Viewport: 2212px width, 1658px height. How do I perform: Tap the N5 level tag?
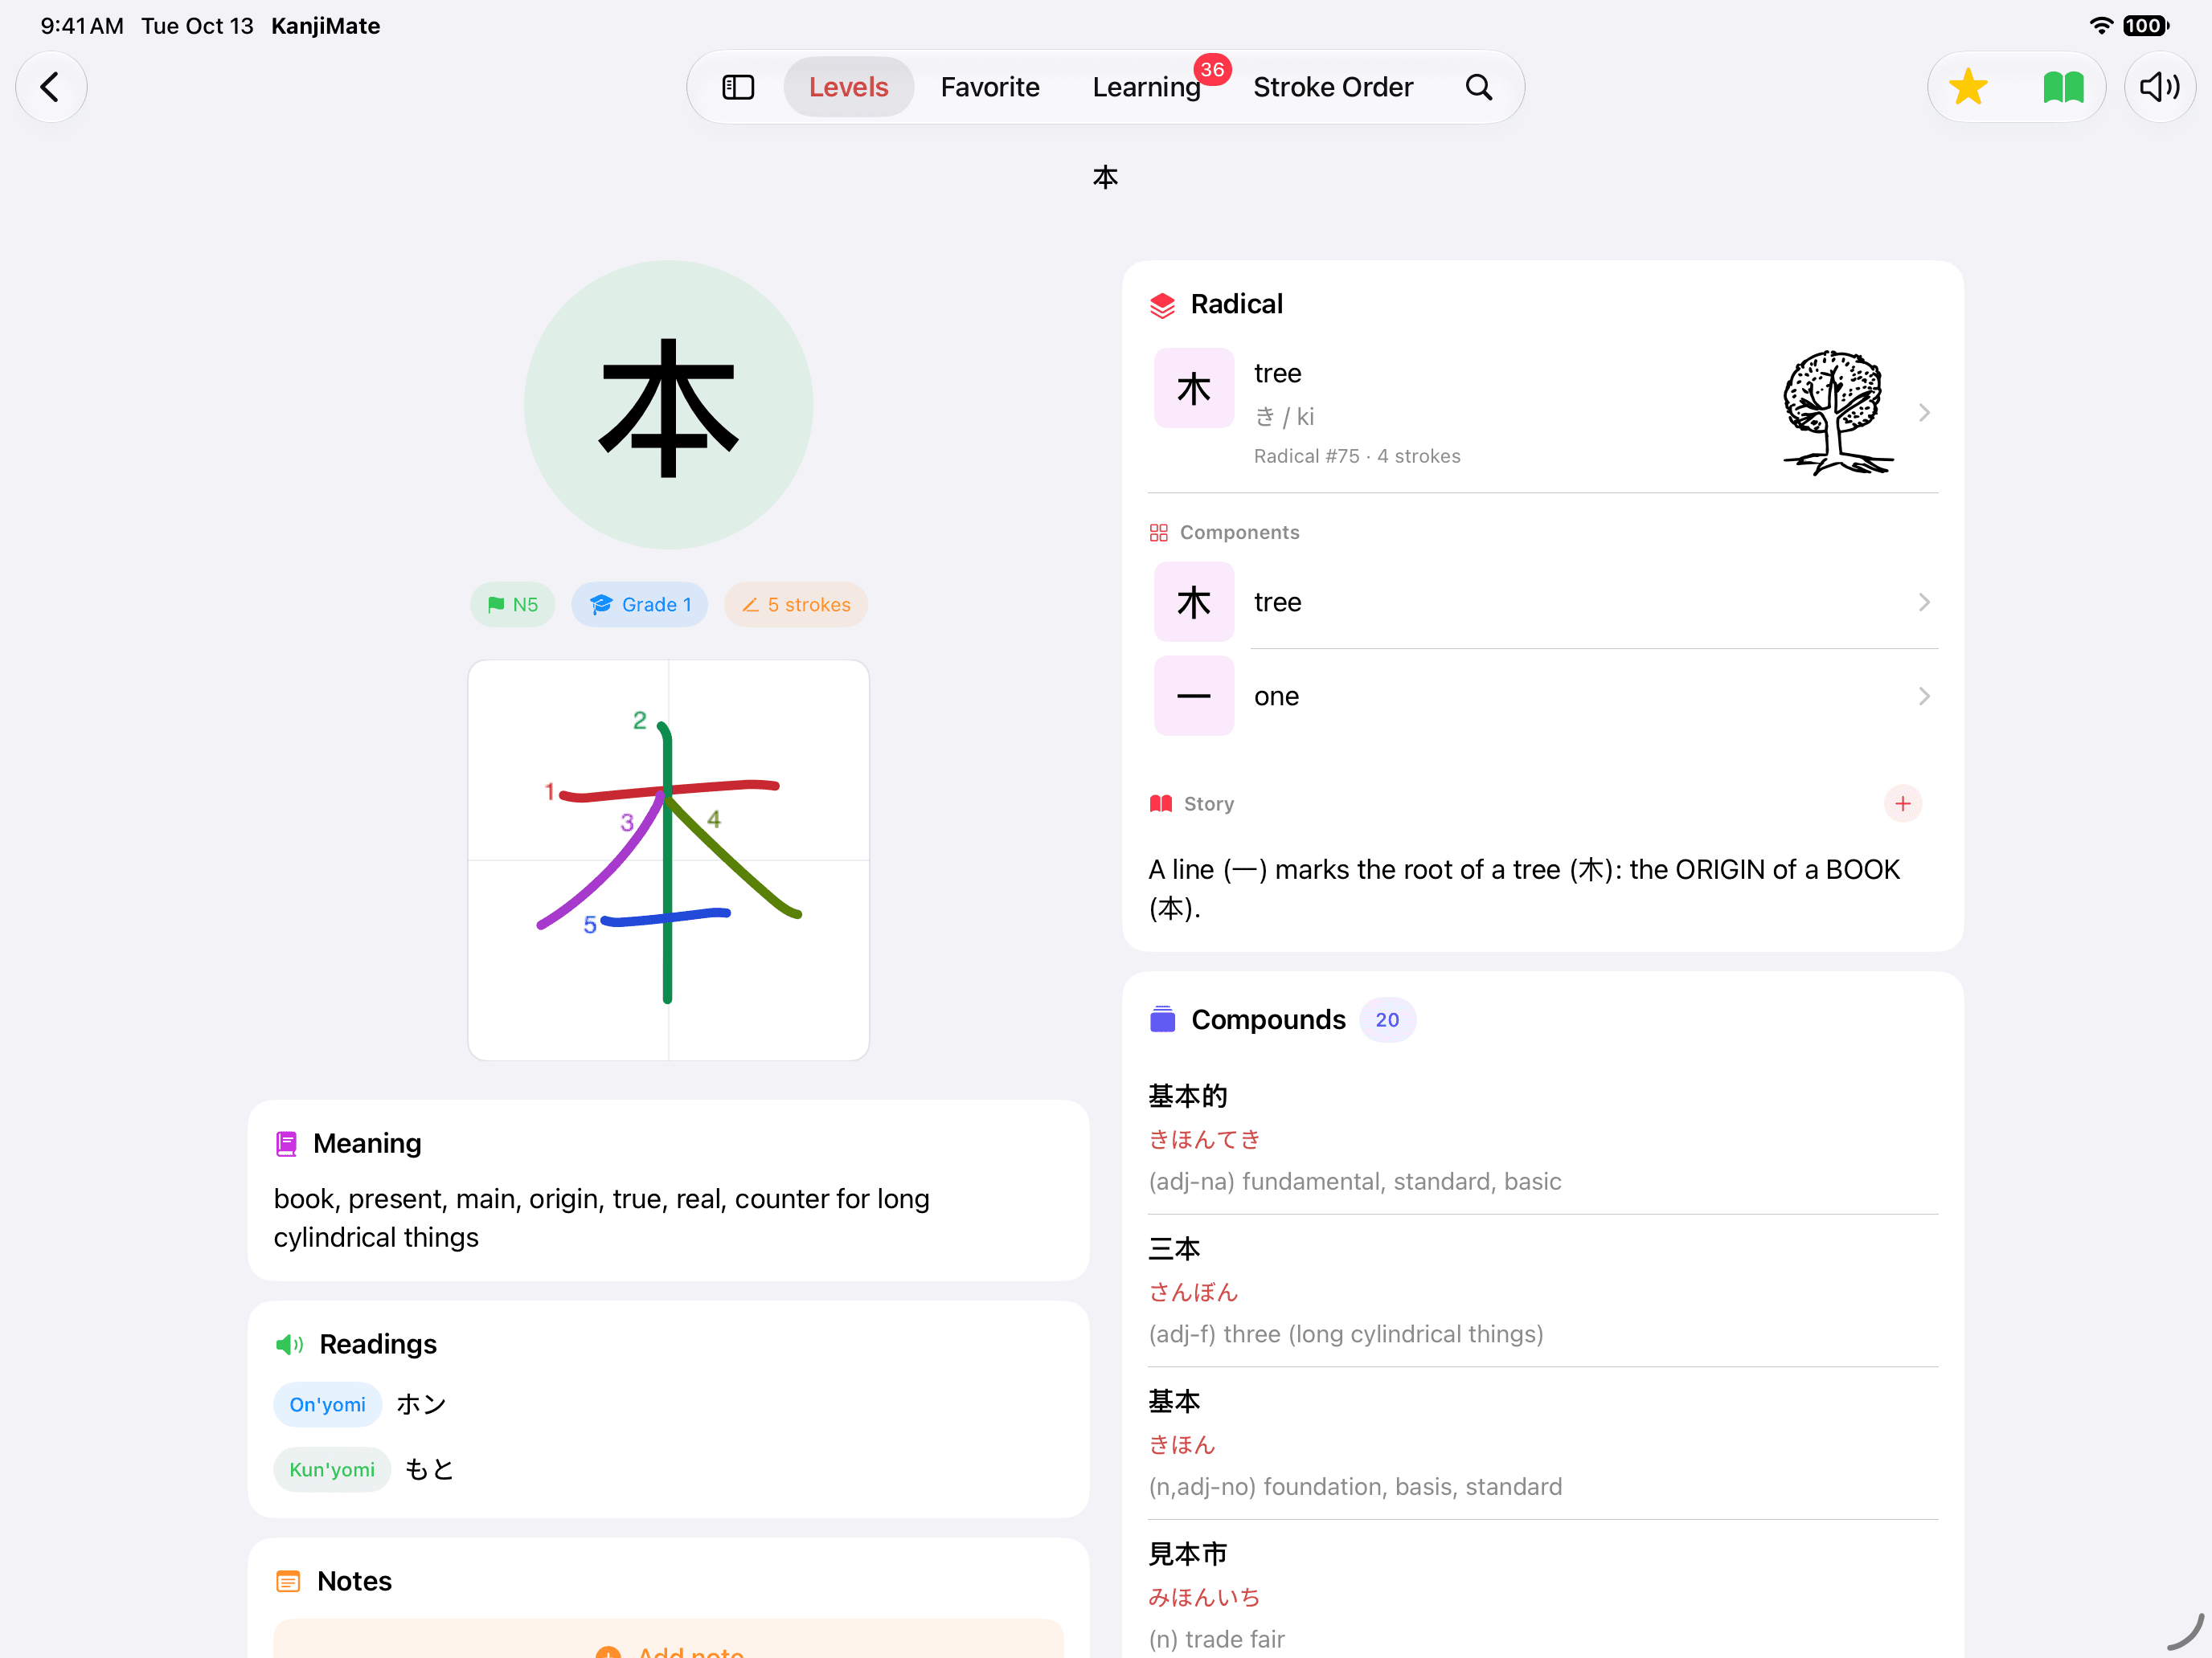pyautogui.click(x=512, y=605)
